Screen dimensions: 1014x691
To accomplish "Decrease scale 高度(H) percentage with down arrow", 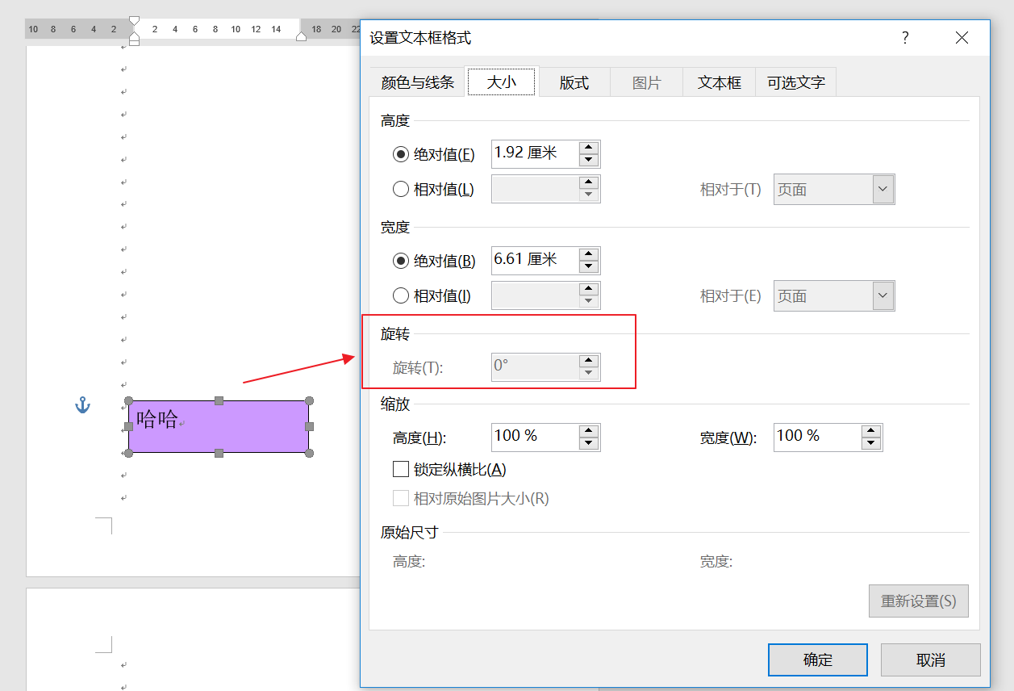I will click(x=589, y=443).
